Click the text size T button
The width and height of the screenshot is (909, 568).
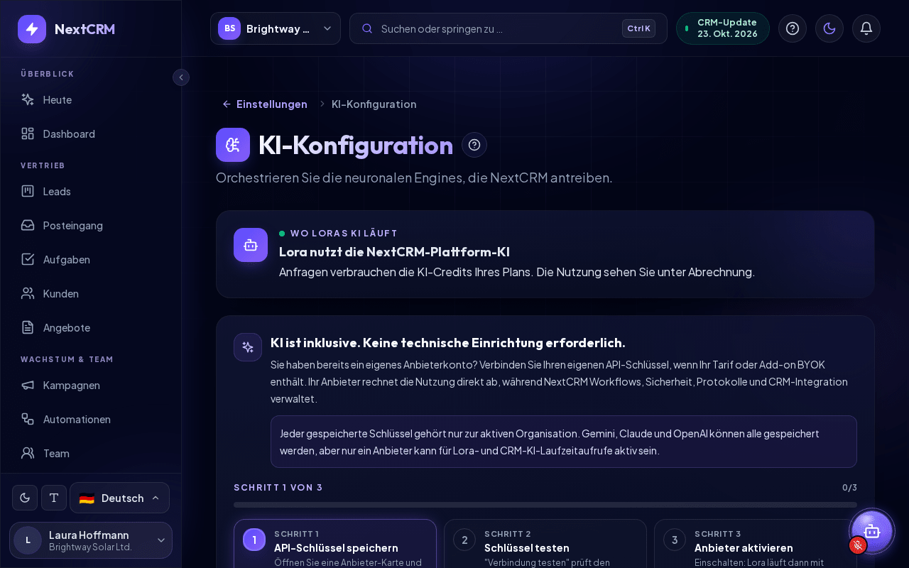pos(54,498)
